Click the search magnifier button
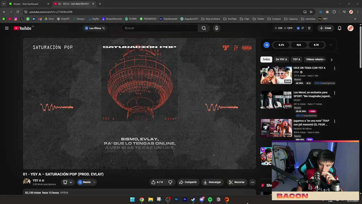362x204 pixels. point(204,28)
